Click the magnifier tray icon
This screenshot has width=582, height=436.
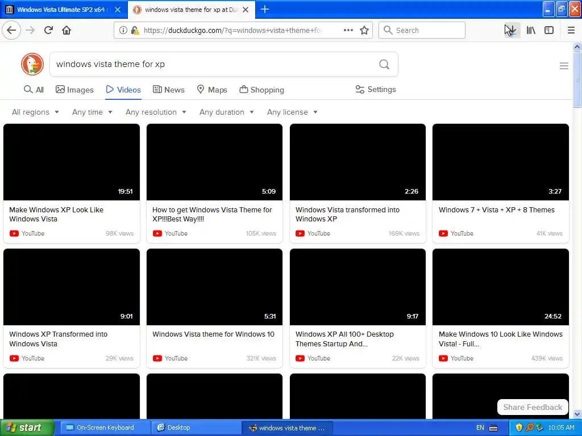tap(529, 427)
